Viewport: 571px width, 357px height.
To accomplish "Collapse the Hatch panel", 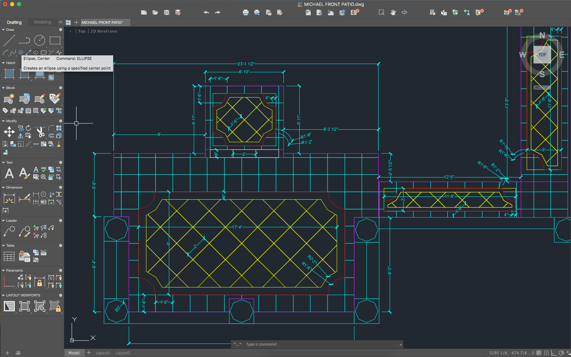I will pyautogui.click(x=3, y=63).
